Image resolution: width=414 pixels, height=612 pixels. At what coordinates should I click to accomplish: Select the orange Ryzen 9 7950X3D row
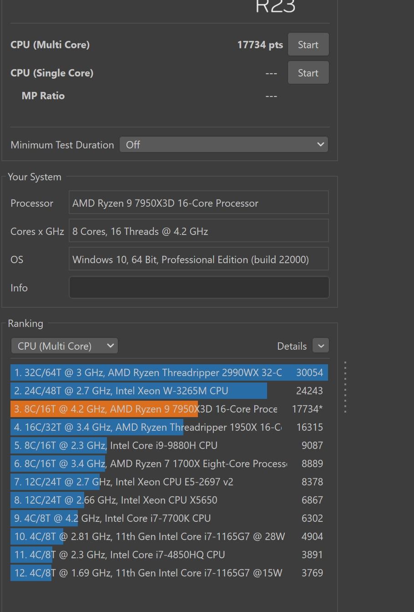pyautogui.click(x=168, y=409)
